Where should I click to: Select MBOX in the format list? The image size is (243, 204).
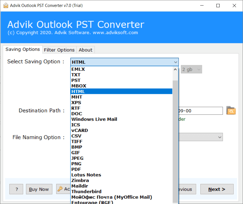79,86
